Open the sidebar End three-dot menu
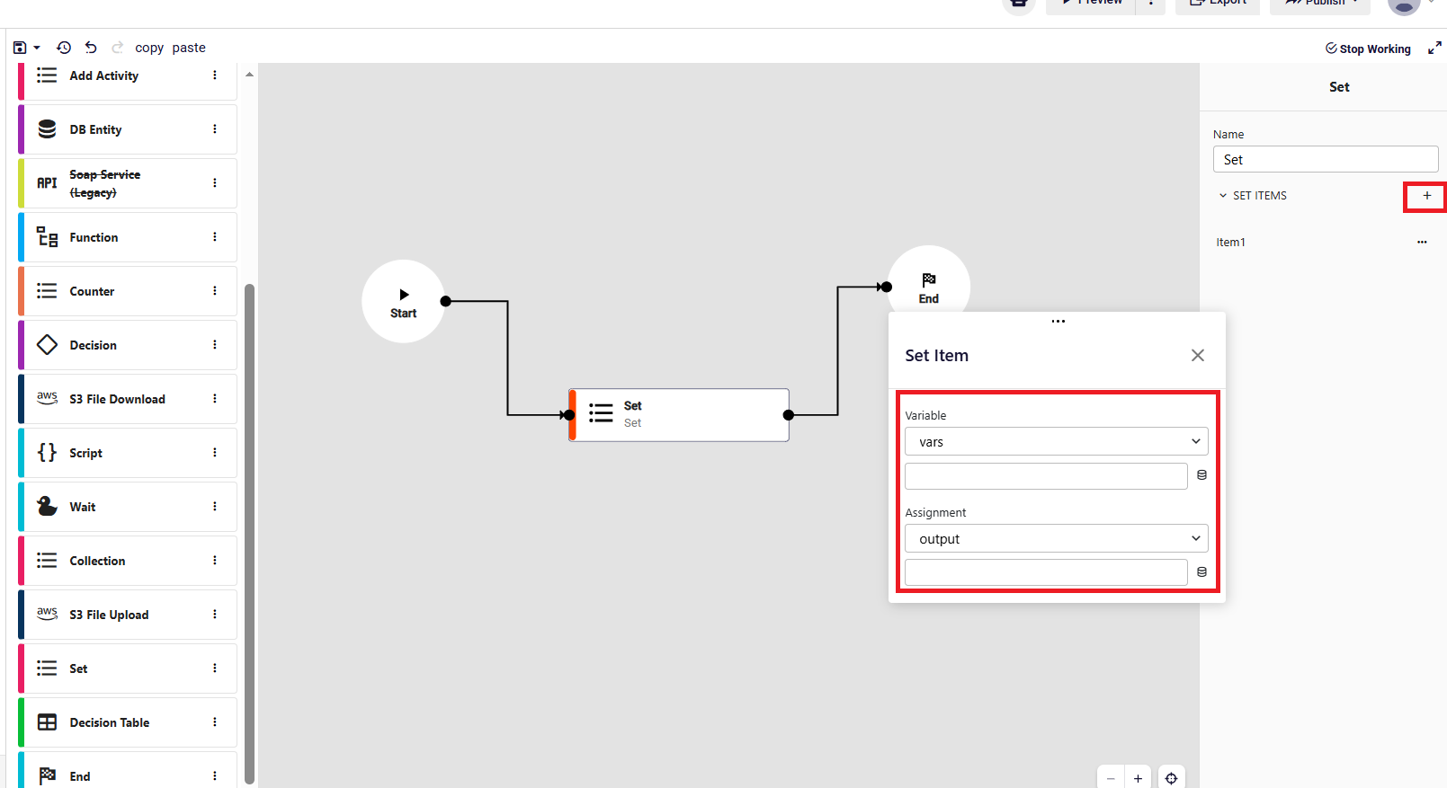The width and height of the screenshot is (1447, 788). point(215,776)
